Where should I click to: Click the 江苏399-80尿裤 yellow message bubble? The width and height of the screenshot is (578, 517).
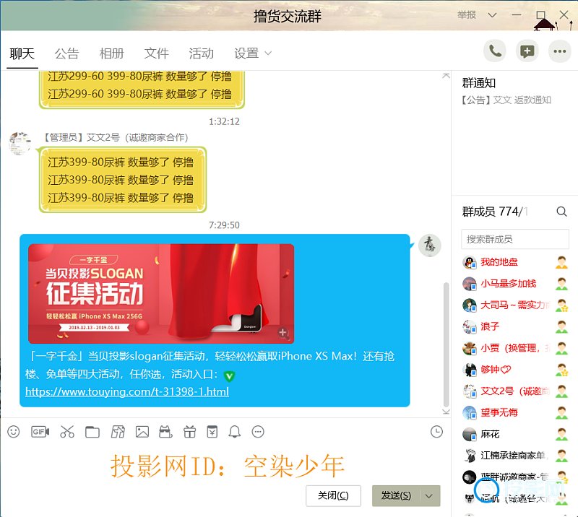tap(123, 180)
